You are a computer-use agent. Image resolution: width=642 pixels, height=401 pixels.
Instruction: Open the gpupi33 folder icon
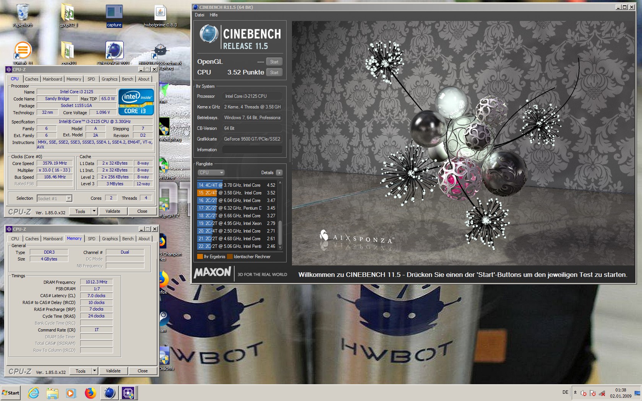68,53
